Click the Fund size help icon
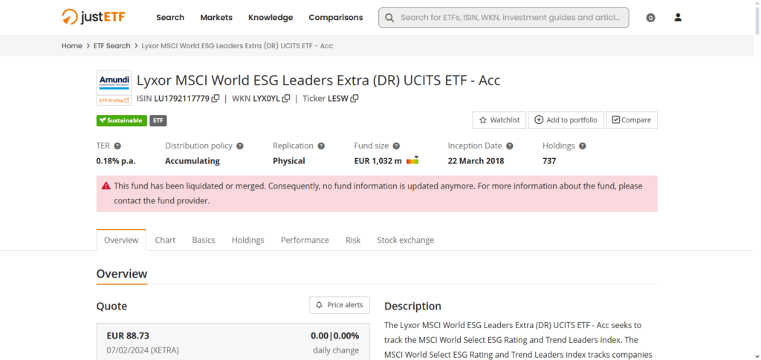This screenshot has width=761, height=360. coord(396,145)
